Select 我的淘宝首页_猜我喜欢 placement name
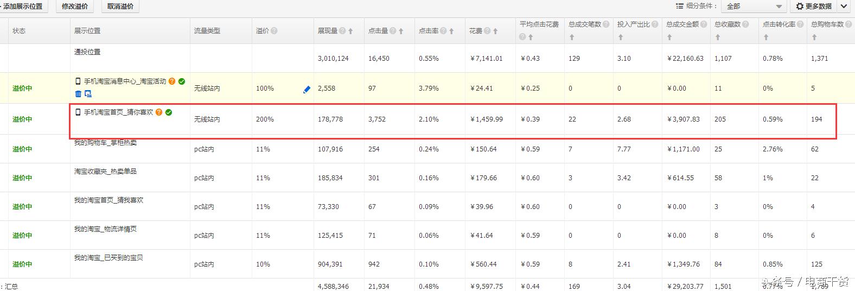The height and width of the screenshot is (291, 855). tap(109, 200)
